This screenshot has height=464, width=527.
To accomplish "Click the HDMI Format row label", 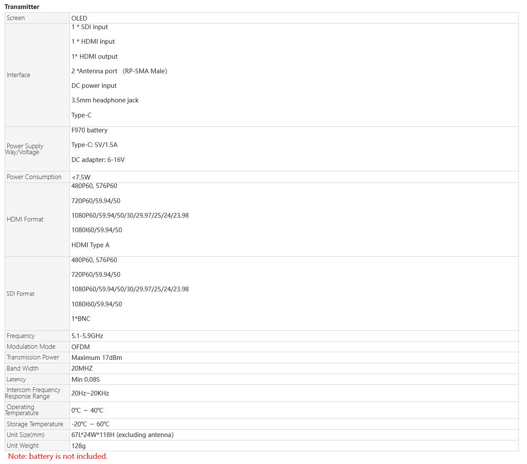I will [25, 219].
